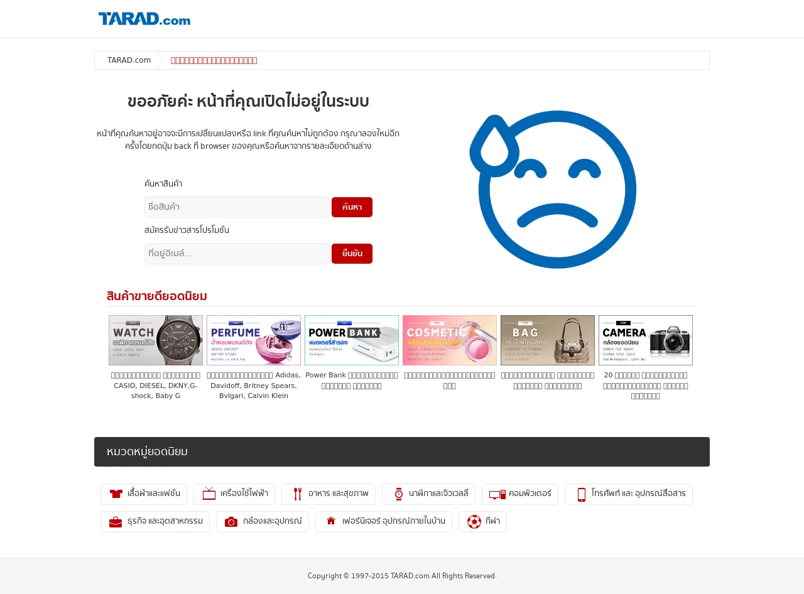Choose the sports soccer ball icon
The height and width of the screenshot is (594, 804).
(x=474, y=522)
